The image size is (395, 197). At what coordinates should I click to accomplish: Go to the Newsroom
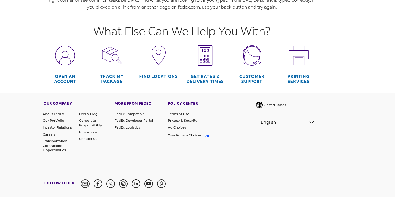coord(88,132)
